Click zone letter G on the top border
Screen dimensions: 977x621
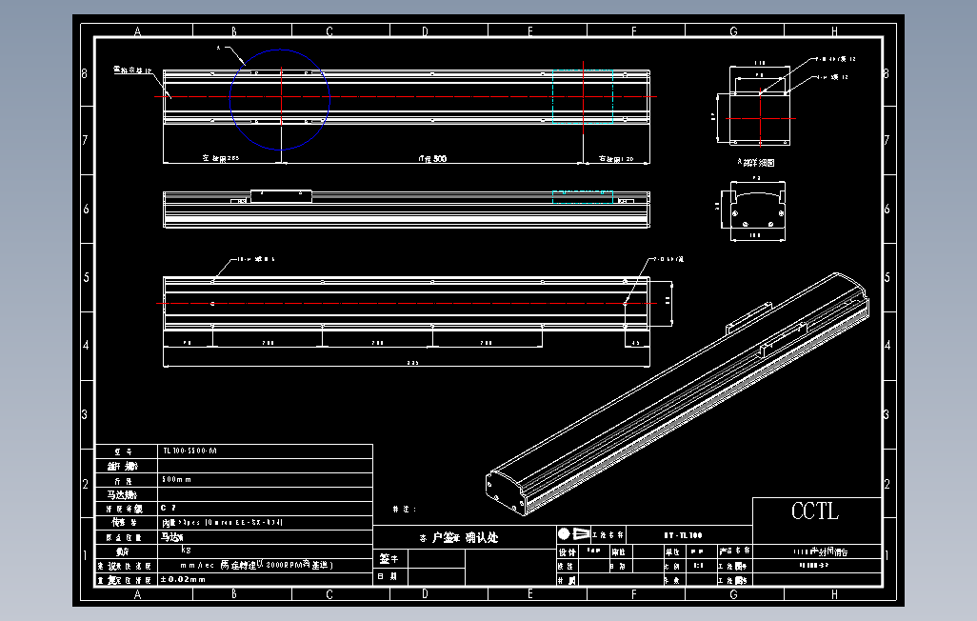(734, 31)
